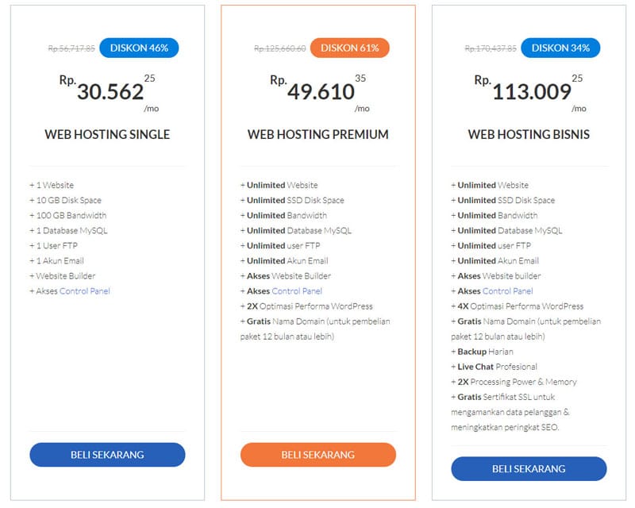Select the Web Hosting Premium plan title
635x508 pixels.
pyautogui.click(x=318, y=136)
